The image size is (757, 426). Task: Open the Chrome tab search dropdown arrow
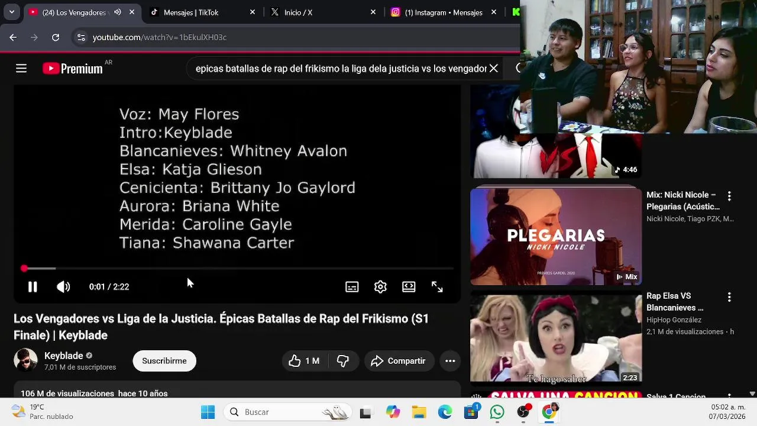pos(12,12)
